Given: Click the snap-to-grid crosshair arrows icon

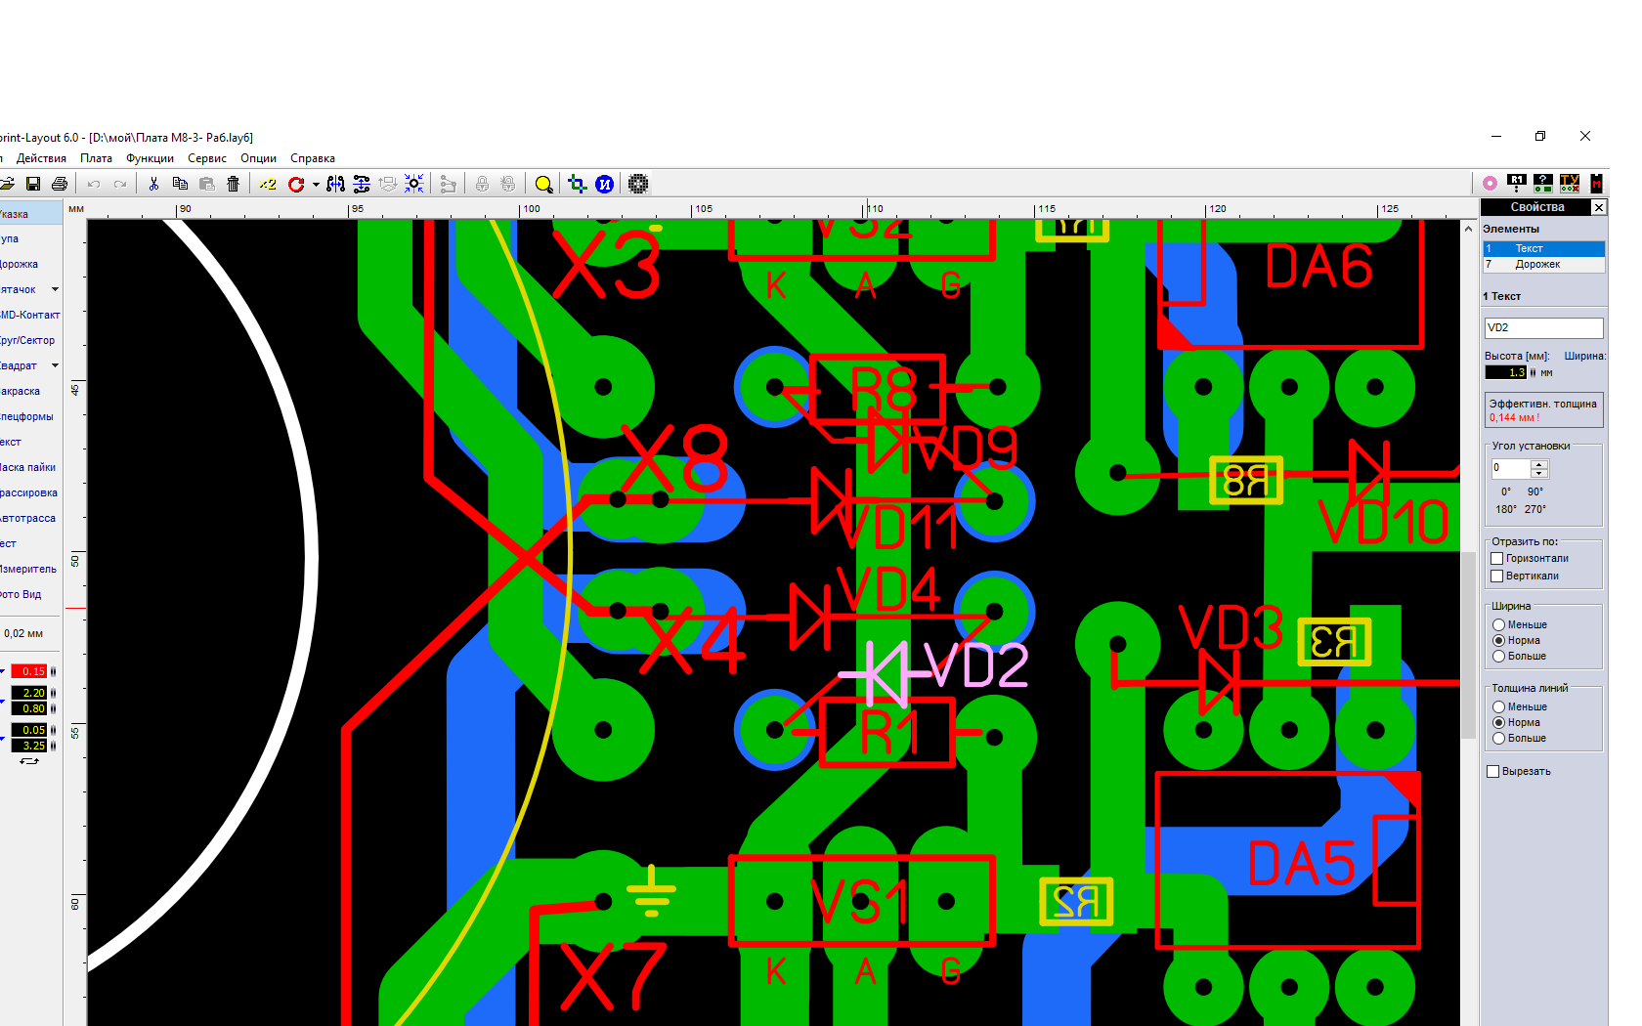Looking at the screenshot, I should [414, 184].
